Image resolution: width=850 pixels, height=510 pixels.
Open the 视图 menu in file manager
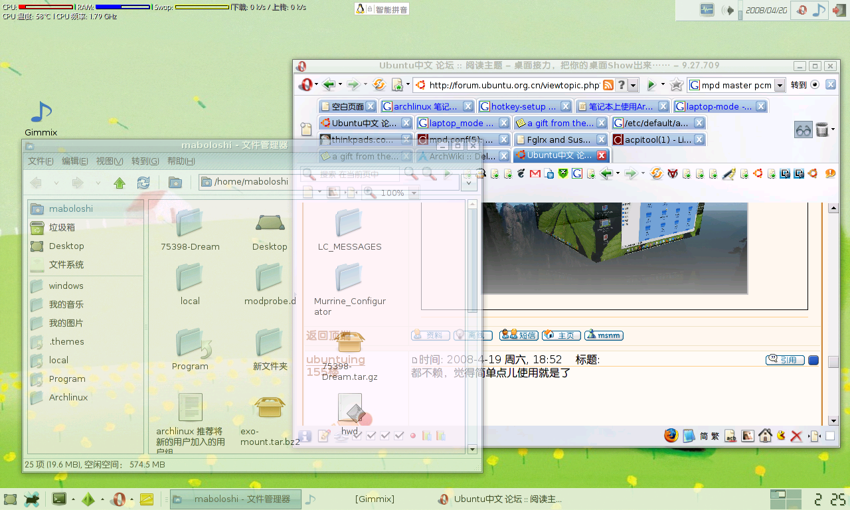point(110,161)
